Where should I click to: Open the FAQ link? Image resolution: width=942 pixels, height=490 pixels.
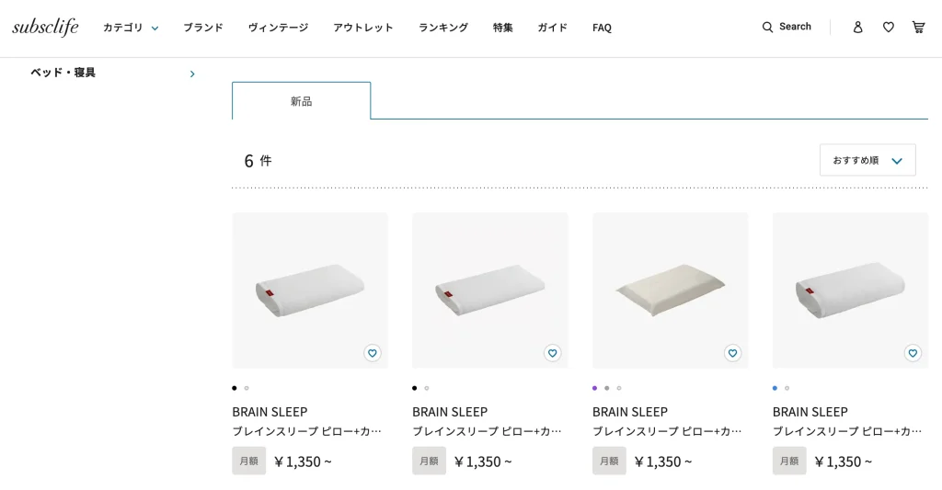tap(602, 28)
